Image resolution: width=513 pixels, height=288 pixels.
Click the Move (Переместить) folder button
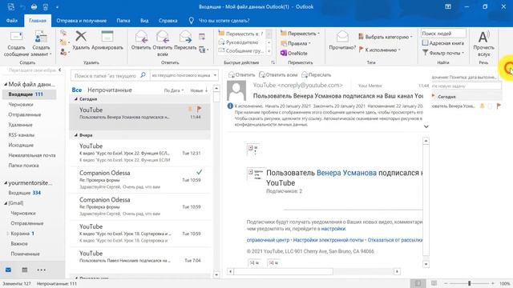(300, 34)
